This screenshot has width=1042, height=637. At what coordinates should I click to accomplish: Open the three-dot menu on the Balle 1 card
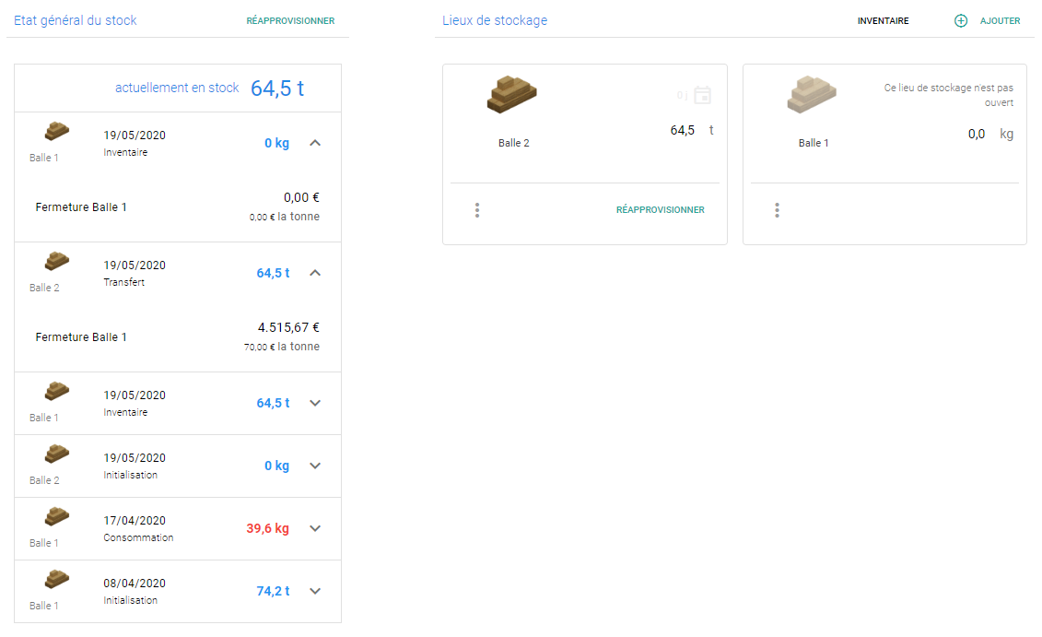777,210
